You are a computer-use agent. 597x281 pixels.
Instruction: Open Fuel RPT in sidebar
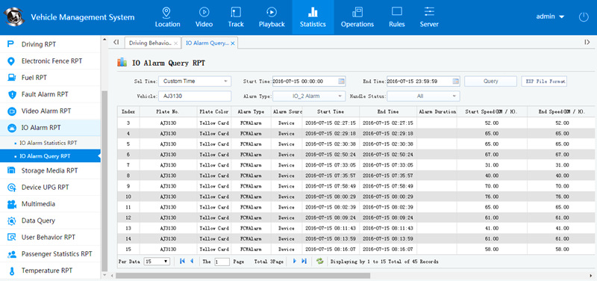[50, 78]
